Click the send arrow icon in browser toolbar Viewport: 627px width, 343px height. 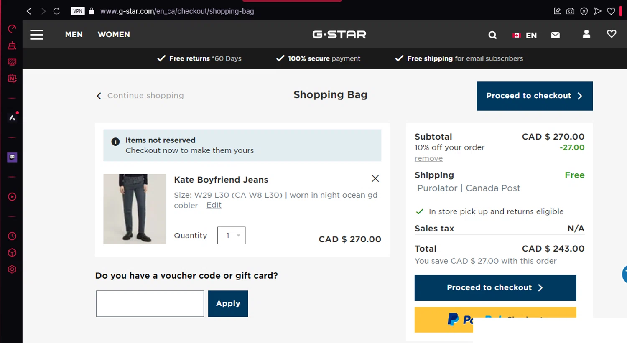[x=598, y=11]
